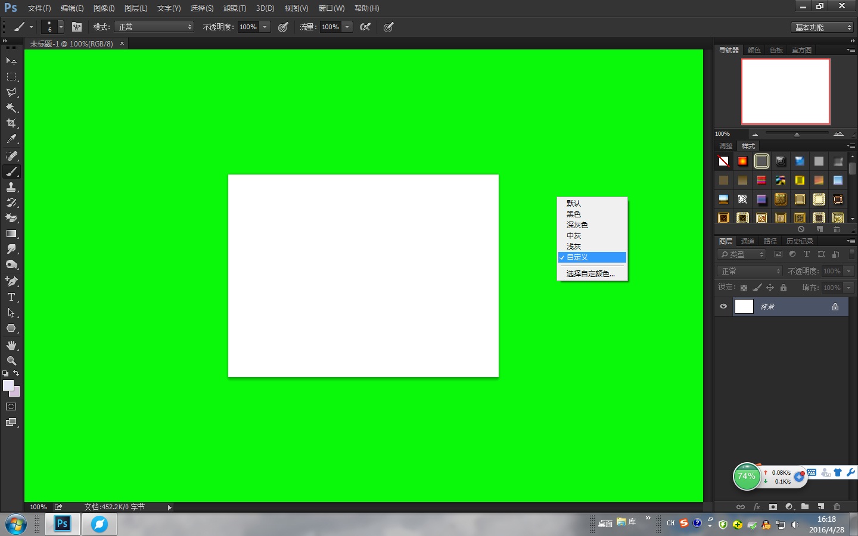This screenshot has width=858, height=536.
Task: Switch to the 色板 tab
Action: coord(776,50)
